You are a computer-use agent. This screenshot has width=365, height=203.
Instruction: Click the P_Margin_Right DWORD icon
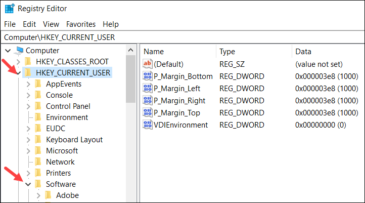(x=147, y=100)
